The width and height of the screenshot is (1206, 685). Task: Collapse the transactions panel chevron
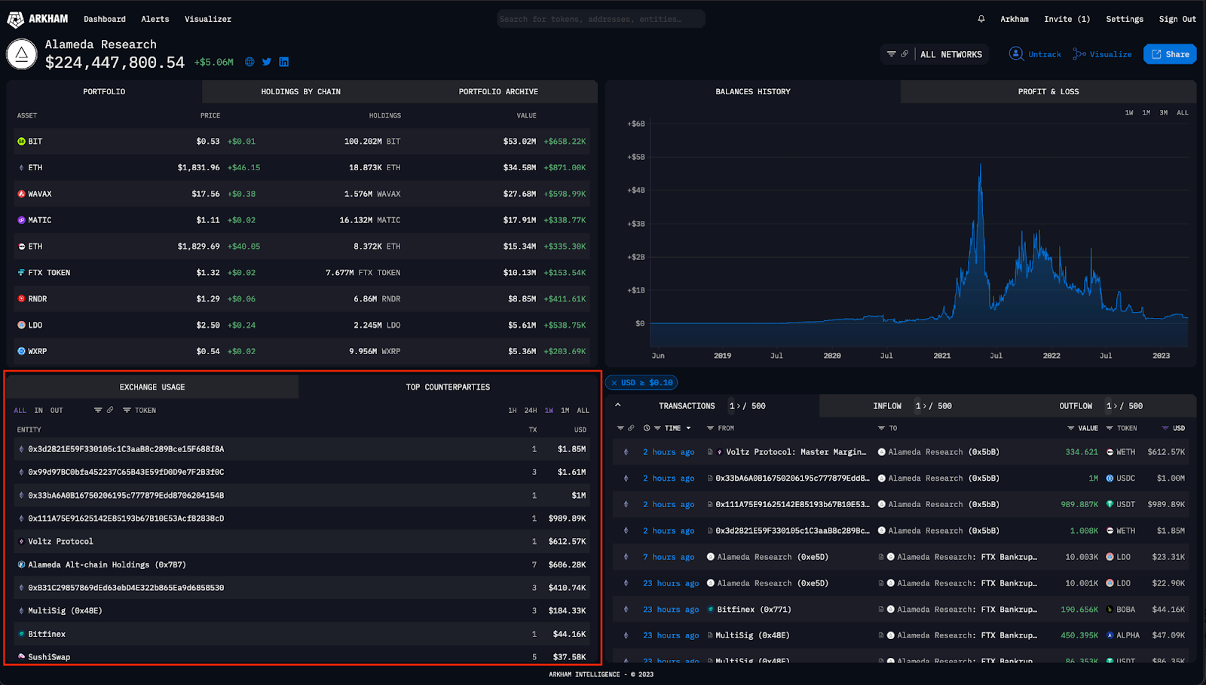[x=618, y=405]
